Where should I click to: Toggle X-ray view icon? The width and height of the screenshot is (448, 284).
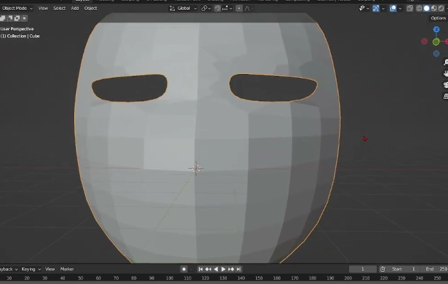410,8
